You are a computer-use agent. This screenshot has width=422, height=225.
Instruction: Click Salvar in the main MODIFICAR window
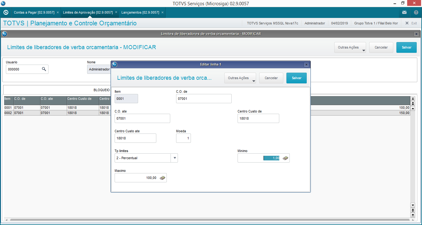pyautogui.click(x=407, y=48)
